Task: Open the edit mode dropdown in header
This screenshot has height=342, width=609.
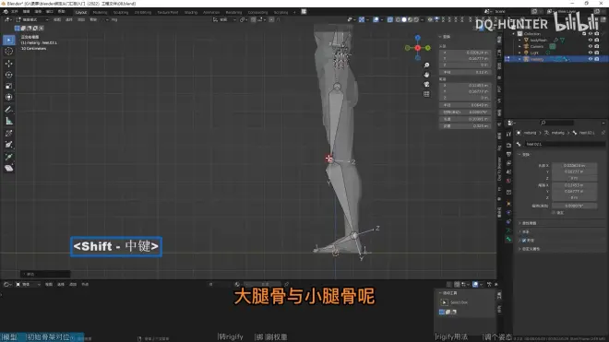Action: [32, 19]
